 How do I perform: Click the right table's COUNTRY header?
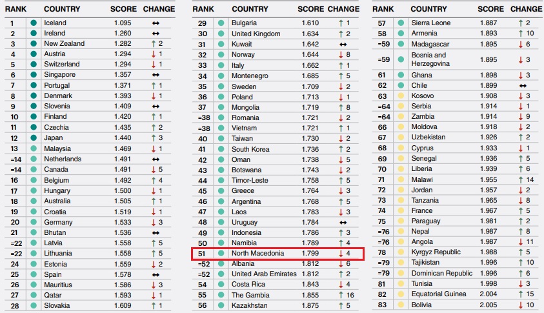click(429, 9)
